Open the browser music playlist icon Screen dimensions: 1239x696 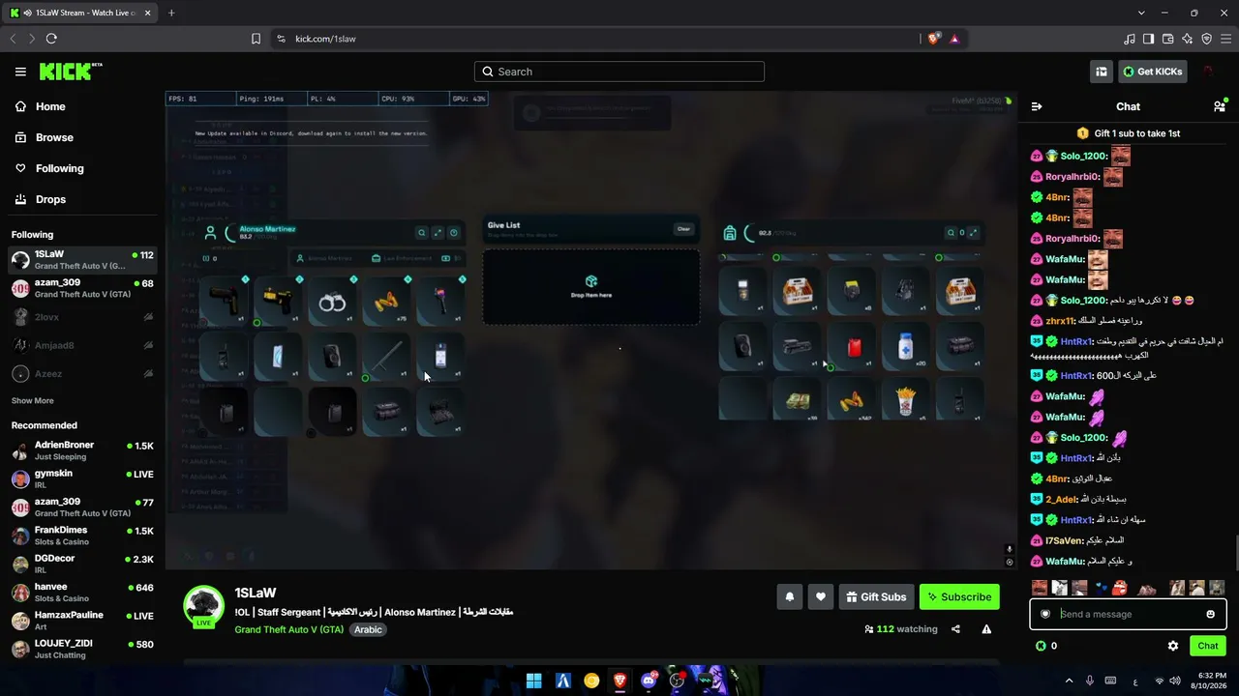(x=1130, y=39)
